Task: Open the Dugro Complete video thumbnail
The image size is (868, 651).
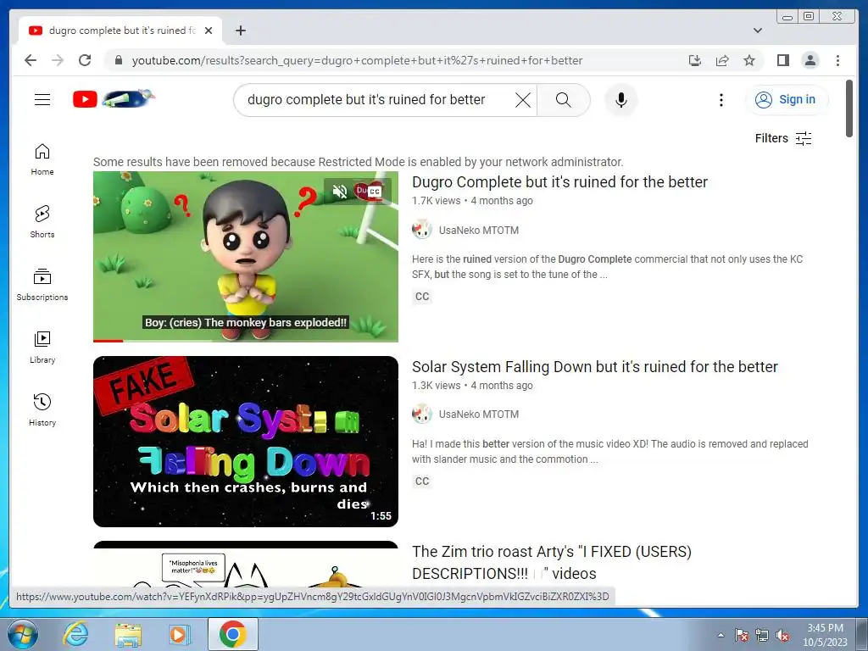Action: point(245,256)
